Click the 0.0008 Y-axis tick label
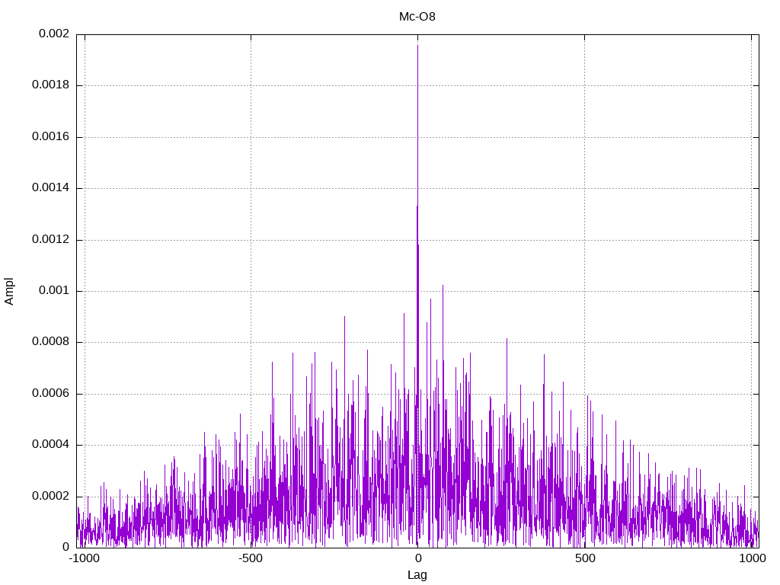 (50, 342)
